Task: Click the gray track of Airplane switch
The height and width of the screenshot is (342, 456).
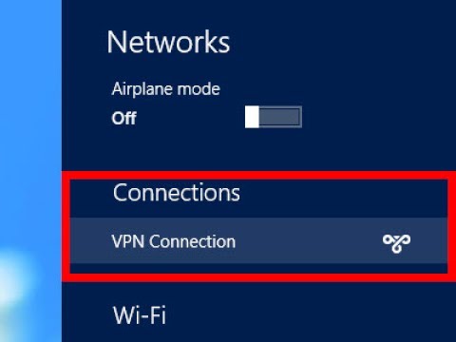Action: tap(280, 117)
